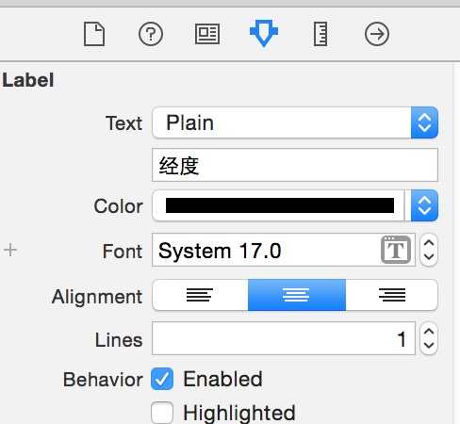Image resolution: width=460 pixels, height=424 pixels.
Task: Click the Lines stepper control
Action: (x=429, y=338)
